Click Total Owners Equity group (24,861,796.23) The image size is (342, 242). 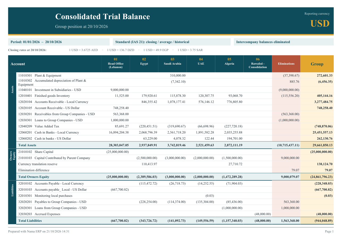point(321,177)
